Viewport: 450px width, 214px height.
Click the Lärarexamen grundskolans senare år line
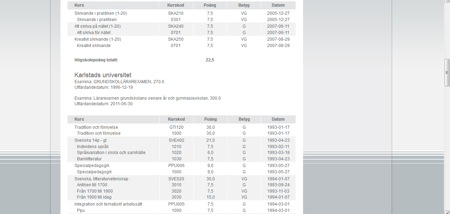147,98
